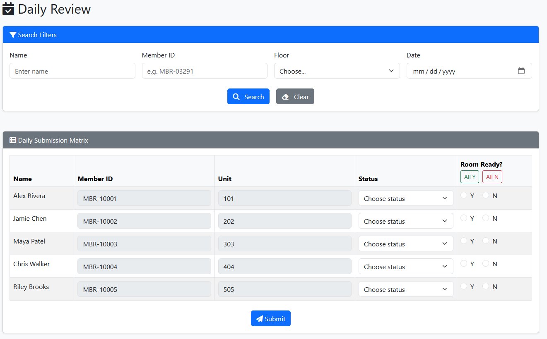The width and height of the screenshot is (547, 339).
Task: Click the Enter name input field
Action: pyautogui.click(x=72, y=71)
